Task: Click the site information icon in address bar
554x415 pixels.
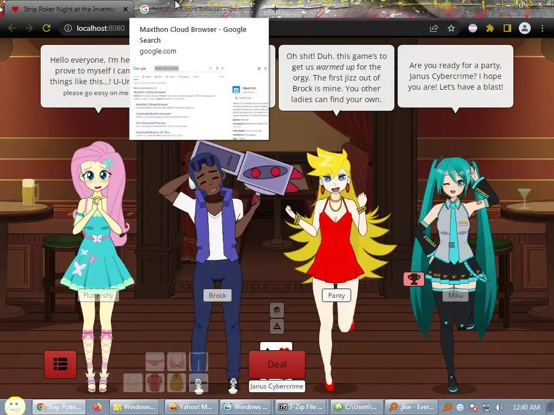Action: 68,28
